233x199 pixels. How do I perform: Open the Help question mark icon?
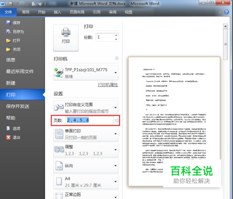click(226, 12)
